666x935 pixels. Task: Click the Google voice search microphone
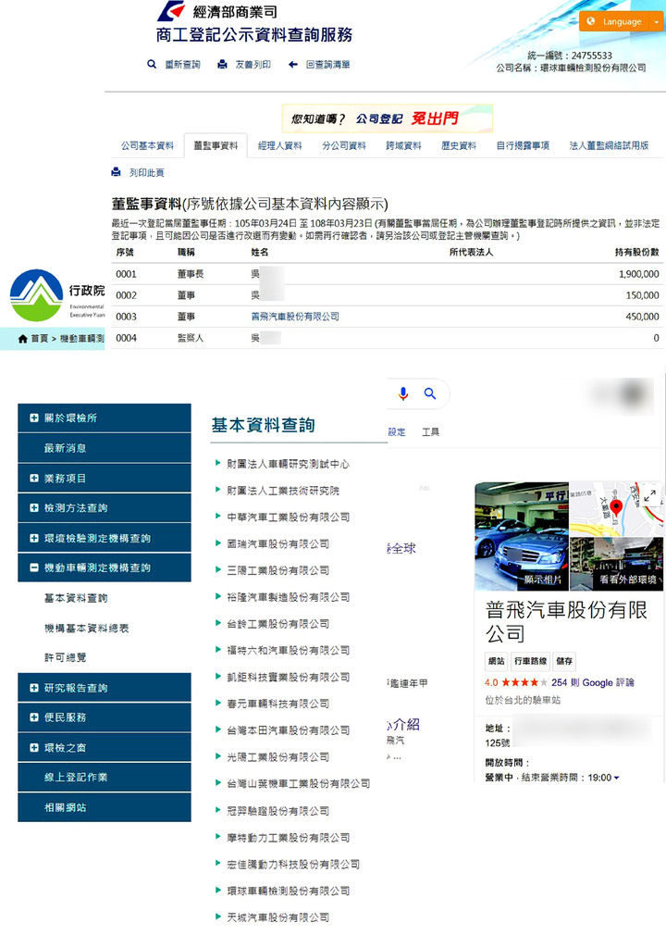[403, 393]
